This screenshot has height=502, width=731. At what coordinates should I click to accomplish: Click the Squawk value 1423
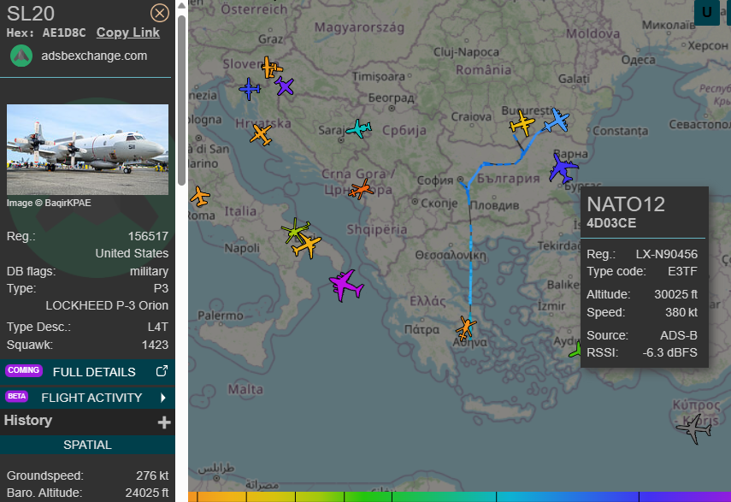pyautogui.click(x=155, y=345)
